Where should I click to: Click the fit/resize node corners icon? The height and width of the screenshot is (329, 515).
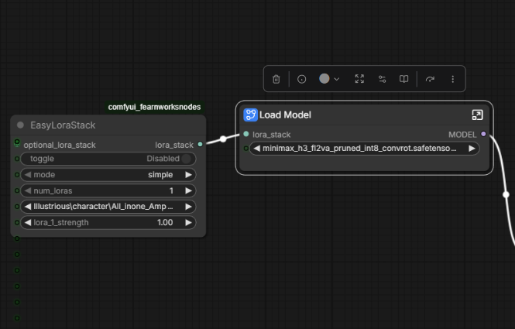pos(359,79)
